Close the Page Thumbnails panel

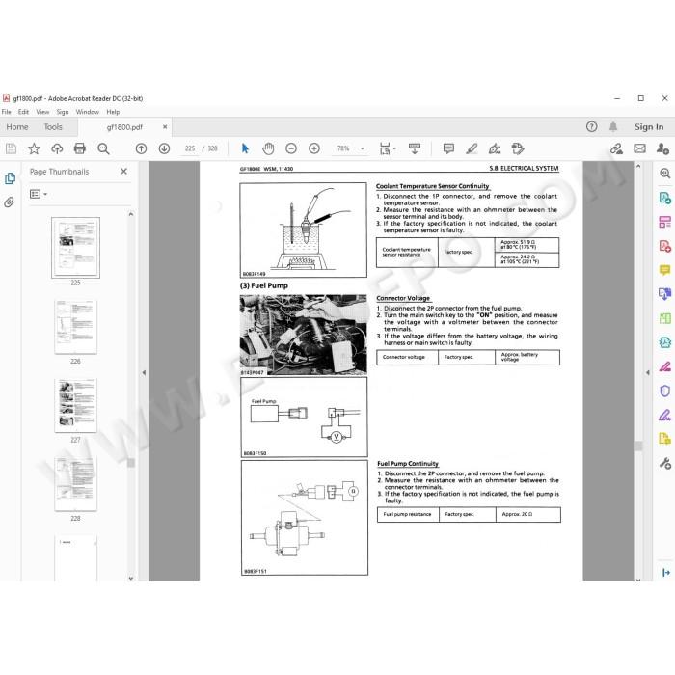tap(124, 172)
